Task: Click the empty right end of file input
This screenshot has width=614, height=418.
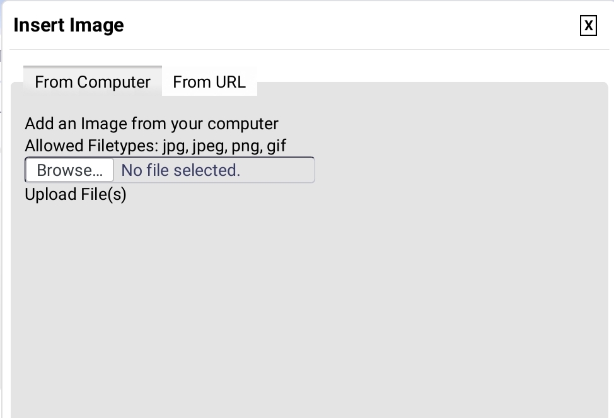Action: tap(284, 170)
